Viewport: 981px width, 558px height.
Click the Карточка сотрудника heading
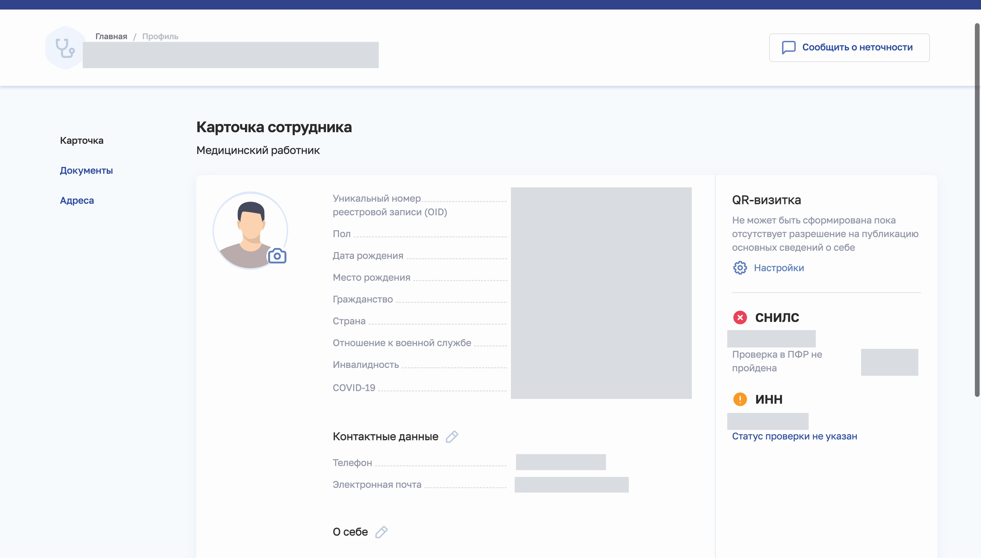(274, 127)
